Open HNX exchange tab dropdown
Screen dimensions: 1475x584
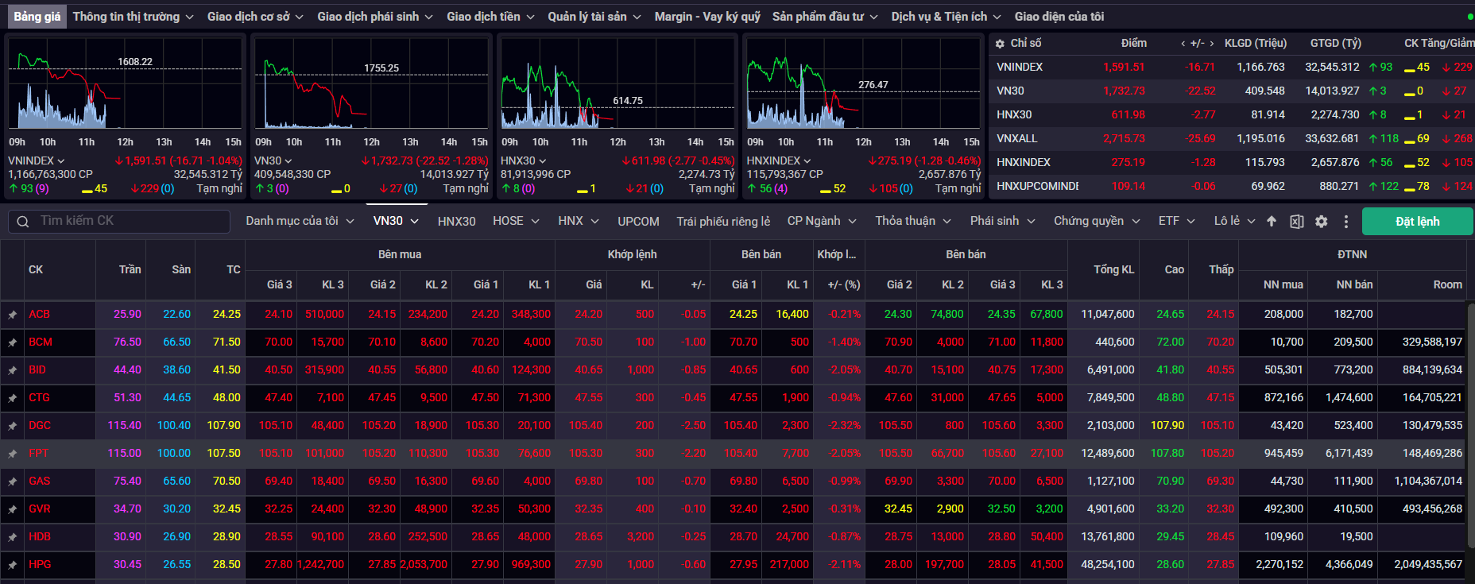click(x=578, y=221)
